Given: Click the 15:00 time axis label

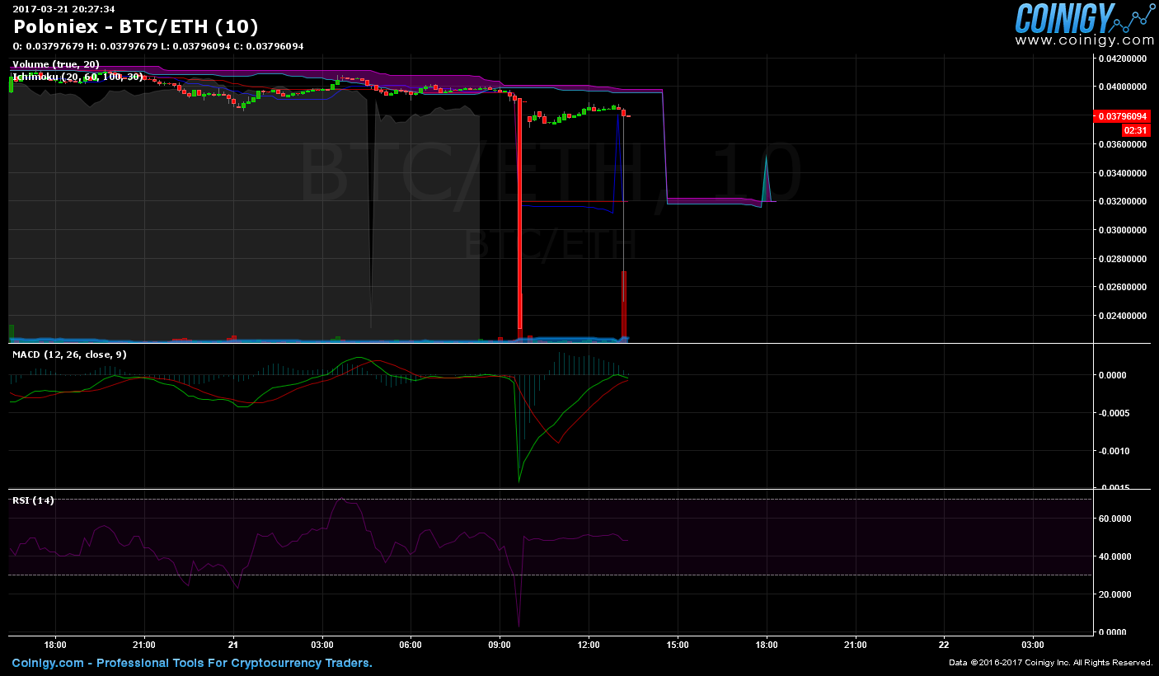Looking at the screenshot, I should [x=678, y=645].
